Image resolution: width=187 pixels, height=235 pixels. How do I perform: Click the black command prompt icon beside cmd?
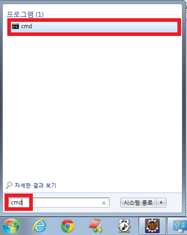coord(16,26)
